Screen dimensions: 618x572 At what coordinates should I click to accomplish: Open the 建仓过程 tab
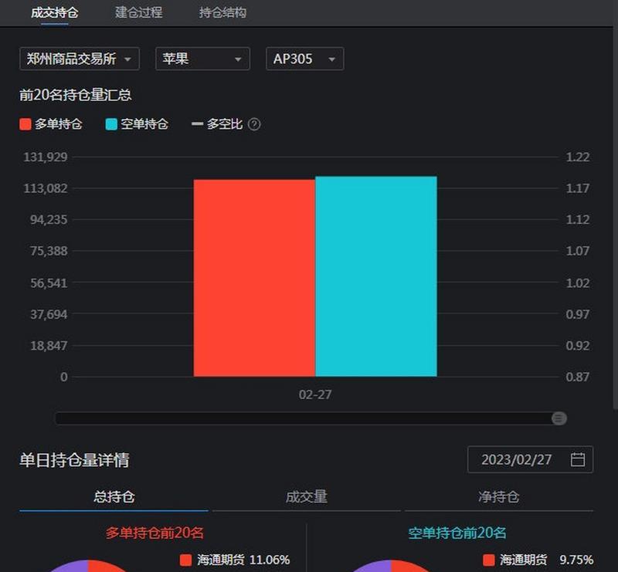[139, 12]
